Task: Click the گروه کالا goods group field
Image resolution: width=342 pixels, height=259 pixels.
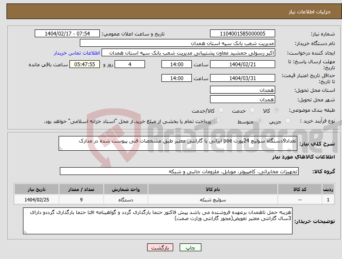Action: coord(179,171)
